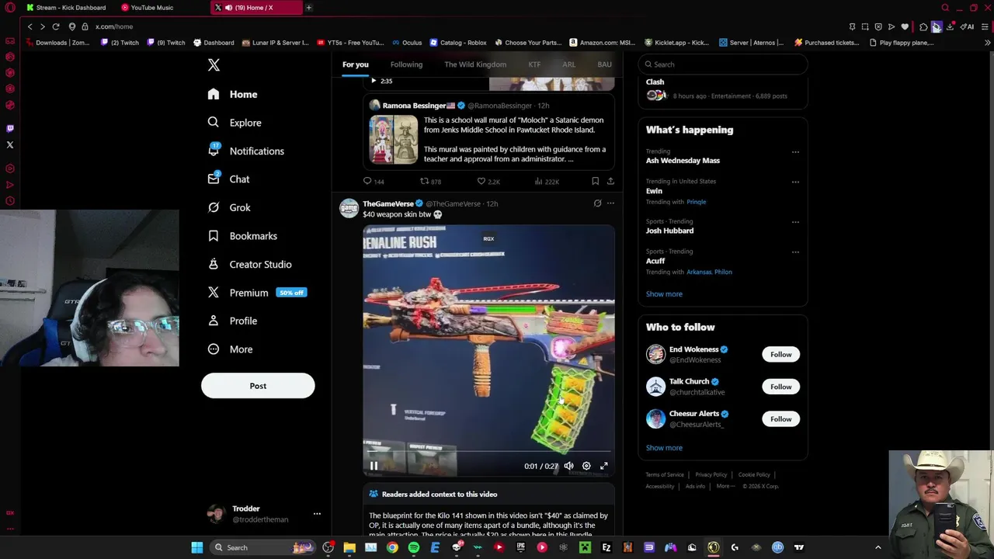Open the Home item in X sidebar
This screenshot has height=559, width=994.
coord(232,94)
